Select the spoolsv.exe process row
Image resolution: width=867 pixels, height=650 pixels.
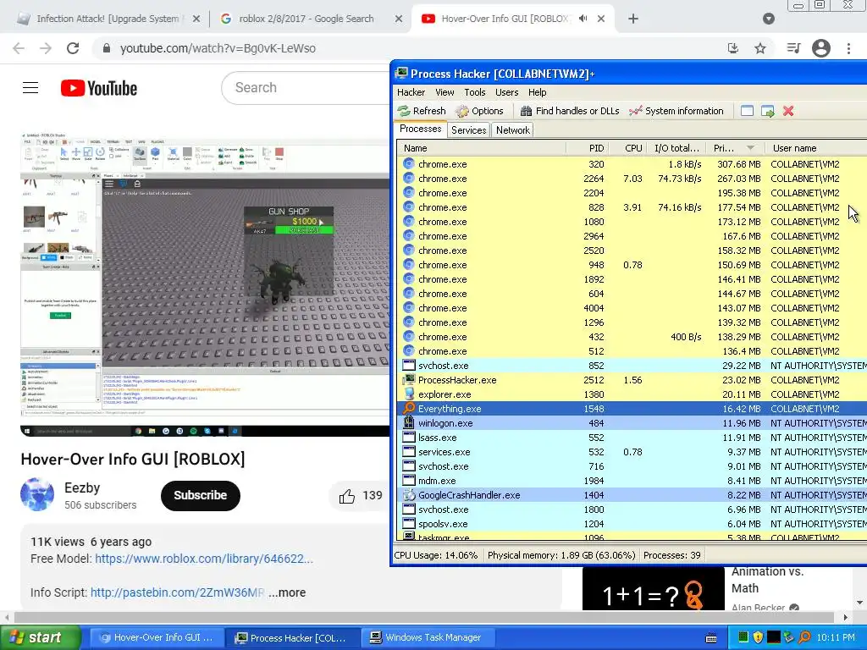[632, 523]
